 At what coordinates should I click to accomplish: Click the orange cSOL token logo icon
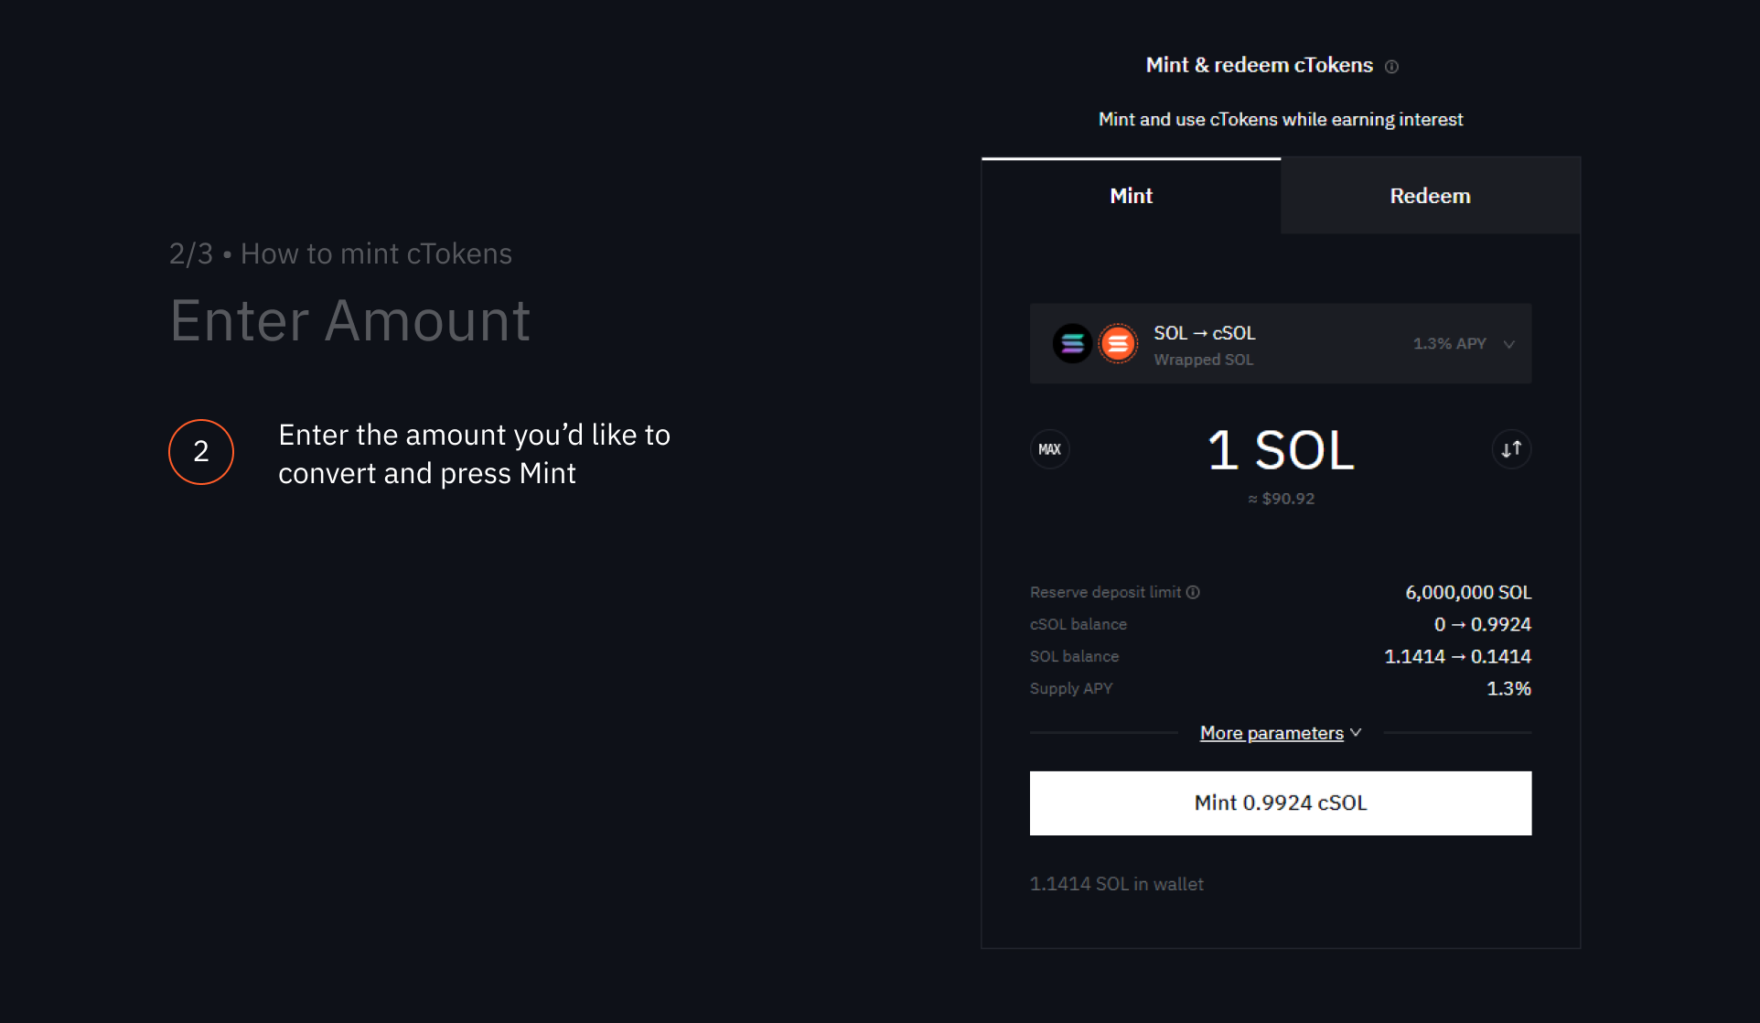click(x=1118, y=343)
